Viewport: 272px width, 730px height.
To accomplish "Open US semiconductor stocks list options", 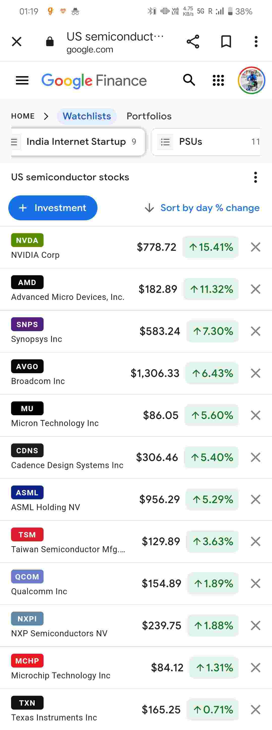I will point(255,177).
